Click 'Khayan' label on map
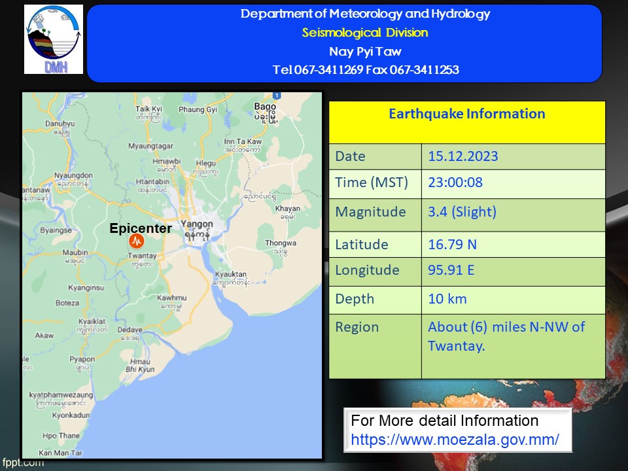 [288, 208]
